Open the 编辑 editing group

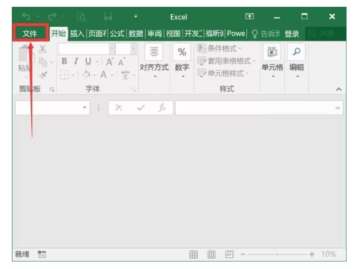(297, 61)
